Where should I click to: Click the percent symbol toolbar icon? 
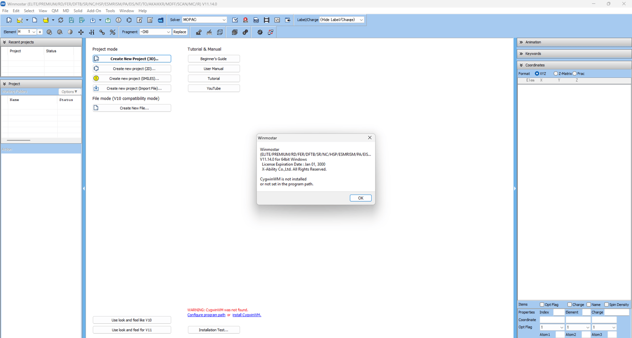[x=112, y=32]
